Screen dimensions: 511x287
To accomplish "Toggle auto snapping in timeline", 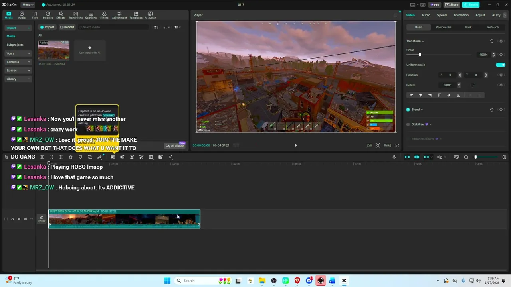I will point(417,157).
